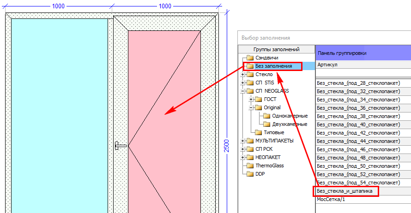Select Без_стекла_(под_32_стеклопакет) row
Viewport: 411px width, 213px height.
click(x=363, y=92)
